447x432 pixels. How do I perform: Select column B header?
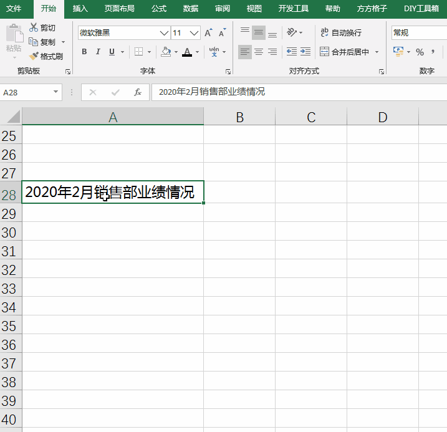(x=239, y=117)
